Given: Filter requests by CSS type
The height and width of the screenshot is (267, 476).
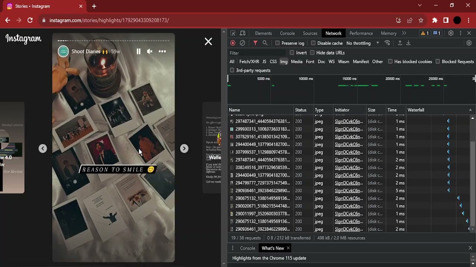Looking at the screenshot, I should (x=273, y=62).
